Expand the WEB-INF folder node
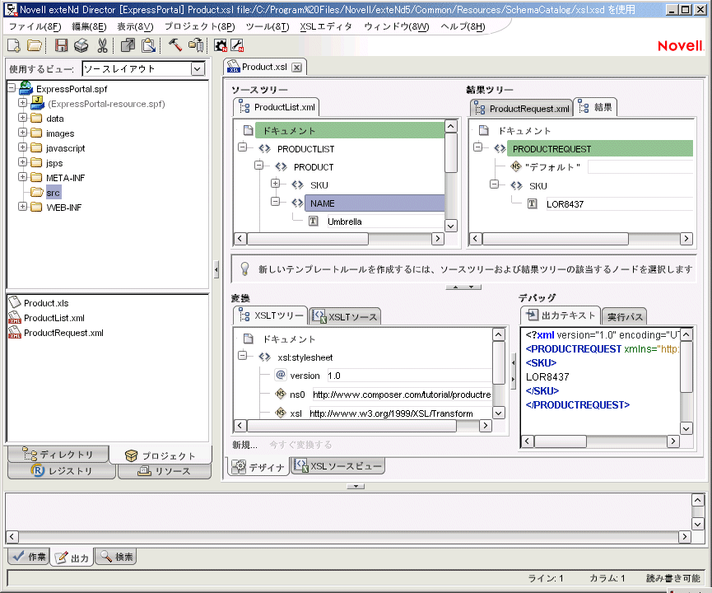712x593 pixels. click(23, 207)
